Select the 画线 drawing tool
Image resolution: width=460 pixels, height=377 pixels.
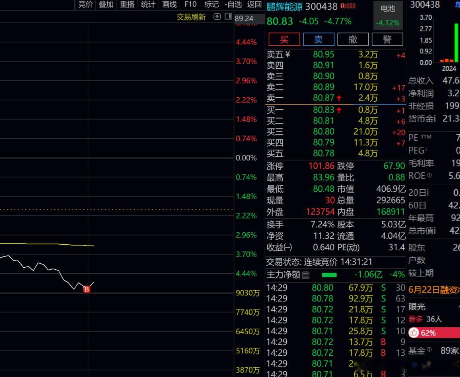(169, 4)
